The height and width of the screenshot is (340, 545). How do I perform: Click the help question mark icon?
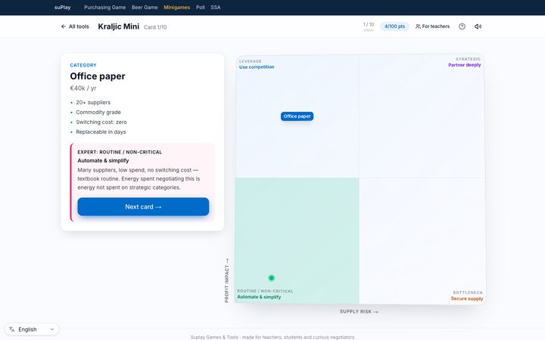coord(462,26)
